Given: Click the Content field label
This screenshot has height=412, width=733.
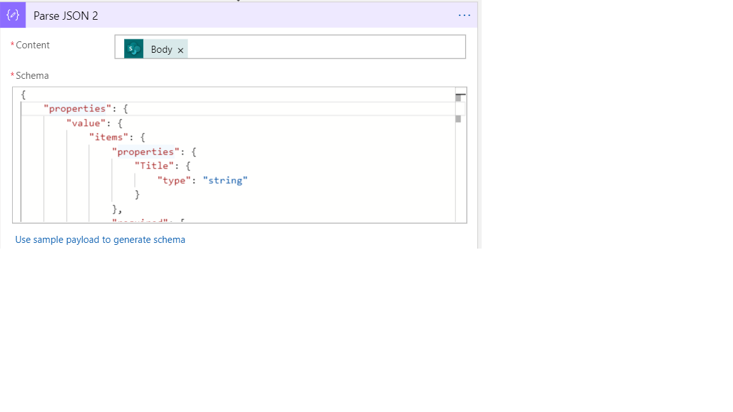Looking at the screenshot, I should pos(32,45).
